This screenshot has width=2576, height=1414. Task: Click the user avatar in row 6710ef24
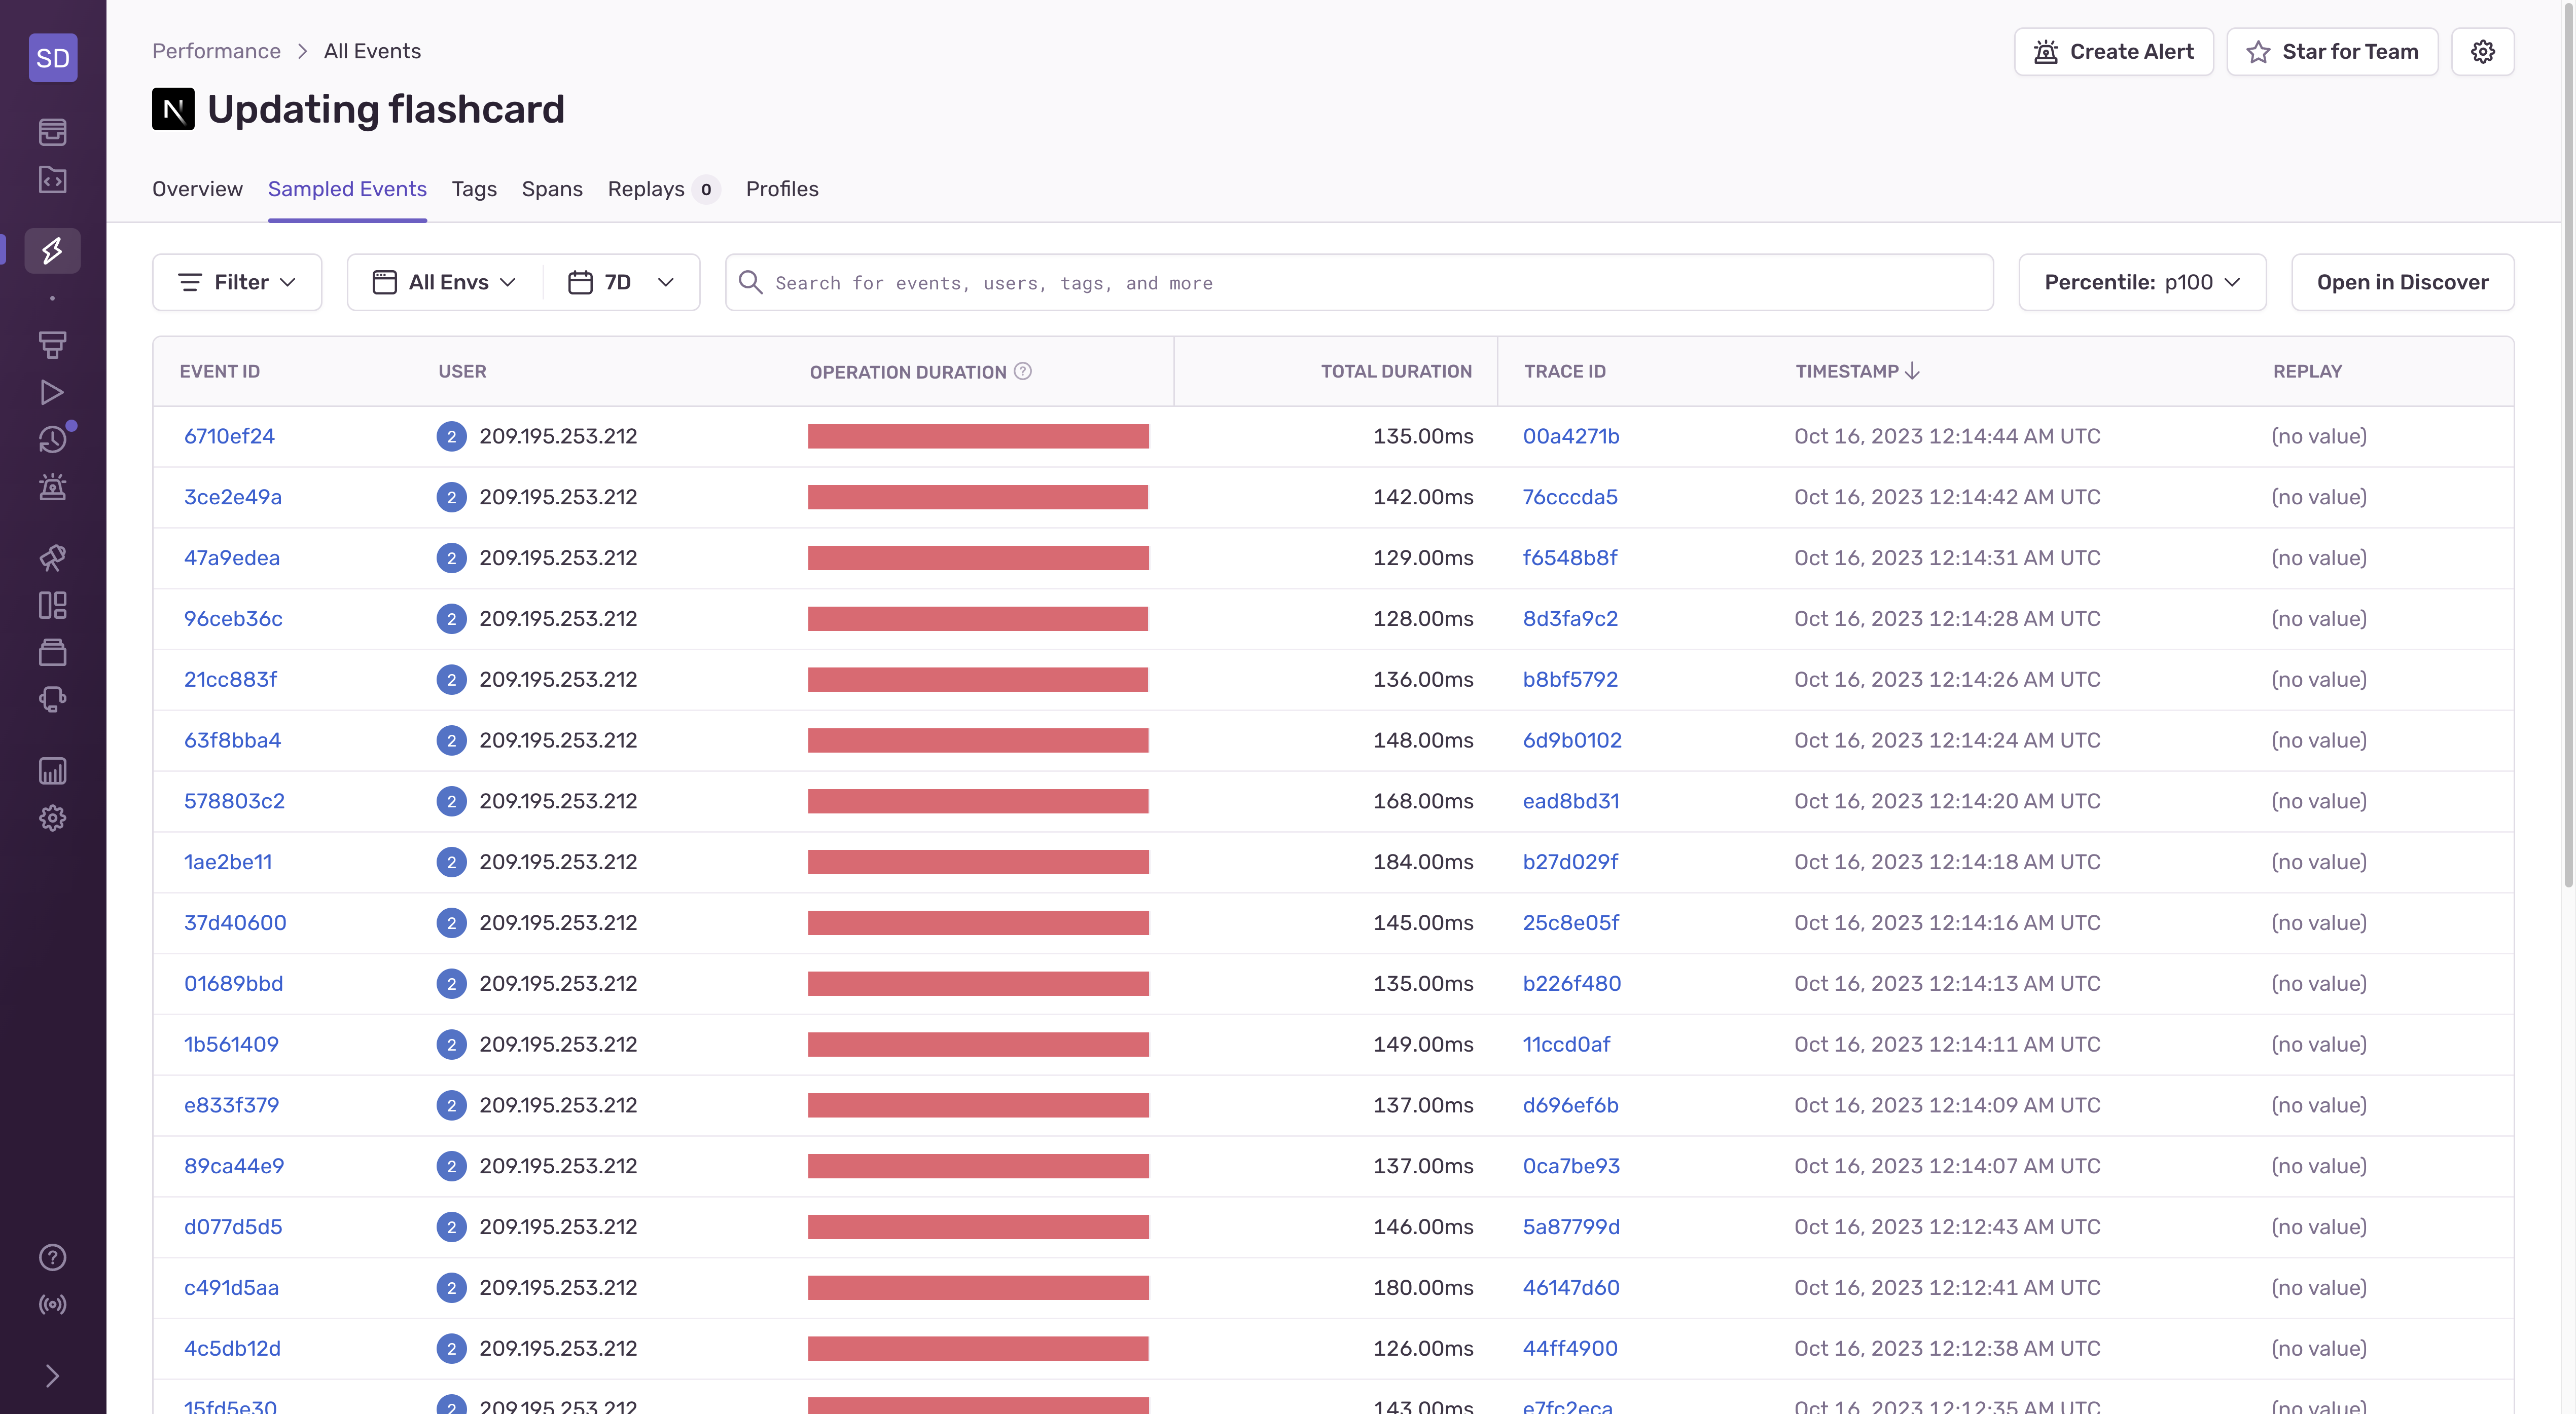coord(451,437)
